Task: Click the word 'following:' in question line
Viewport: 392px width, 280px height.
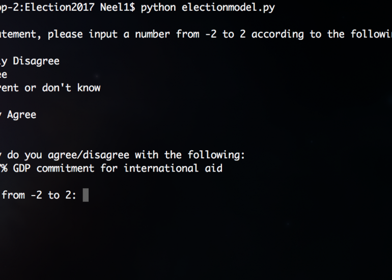Action: [x=216, y=155]
